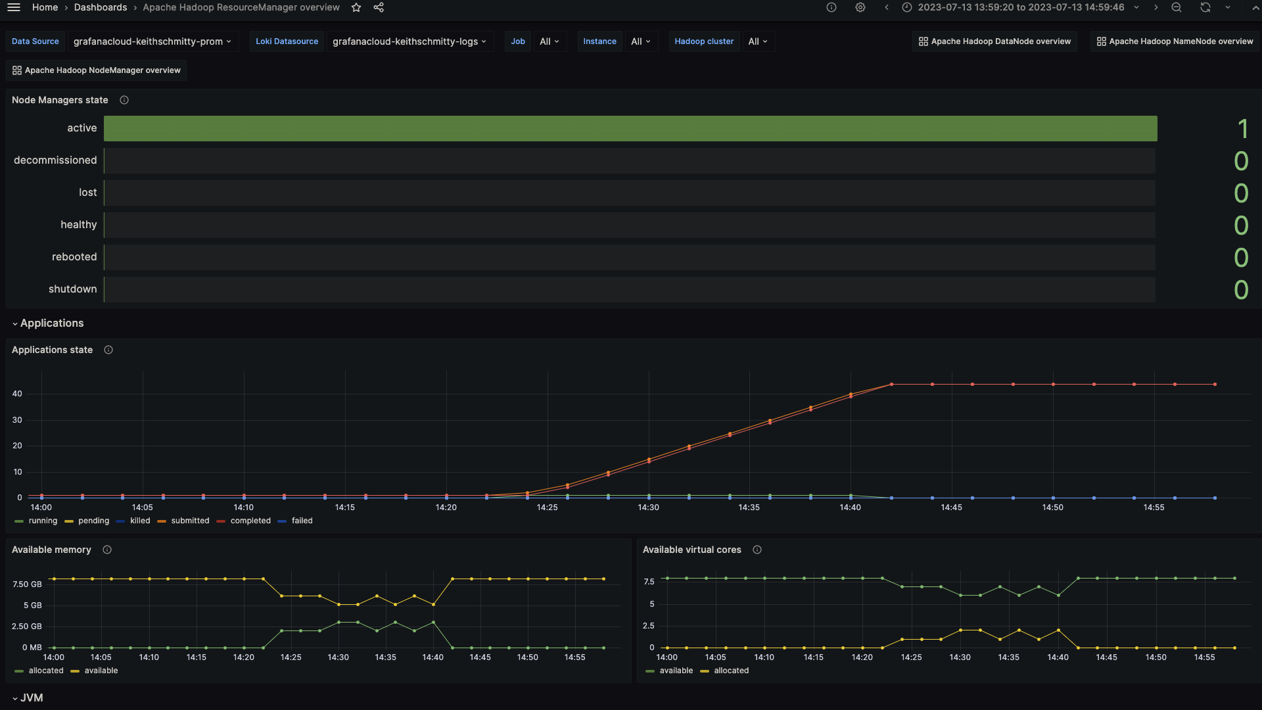Screen dimensions: 1262x710
Task: Open the time range picker
Action: pyautogui.click(x=1020, y=7)
